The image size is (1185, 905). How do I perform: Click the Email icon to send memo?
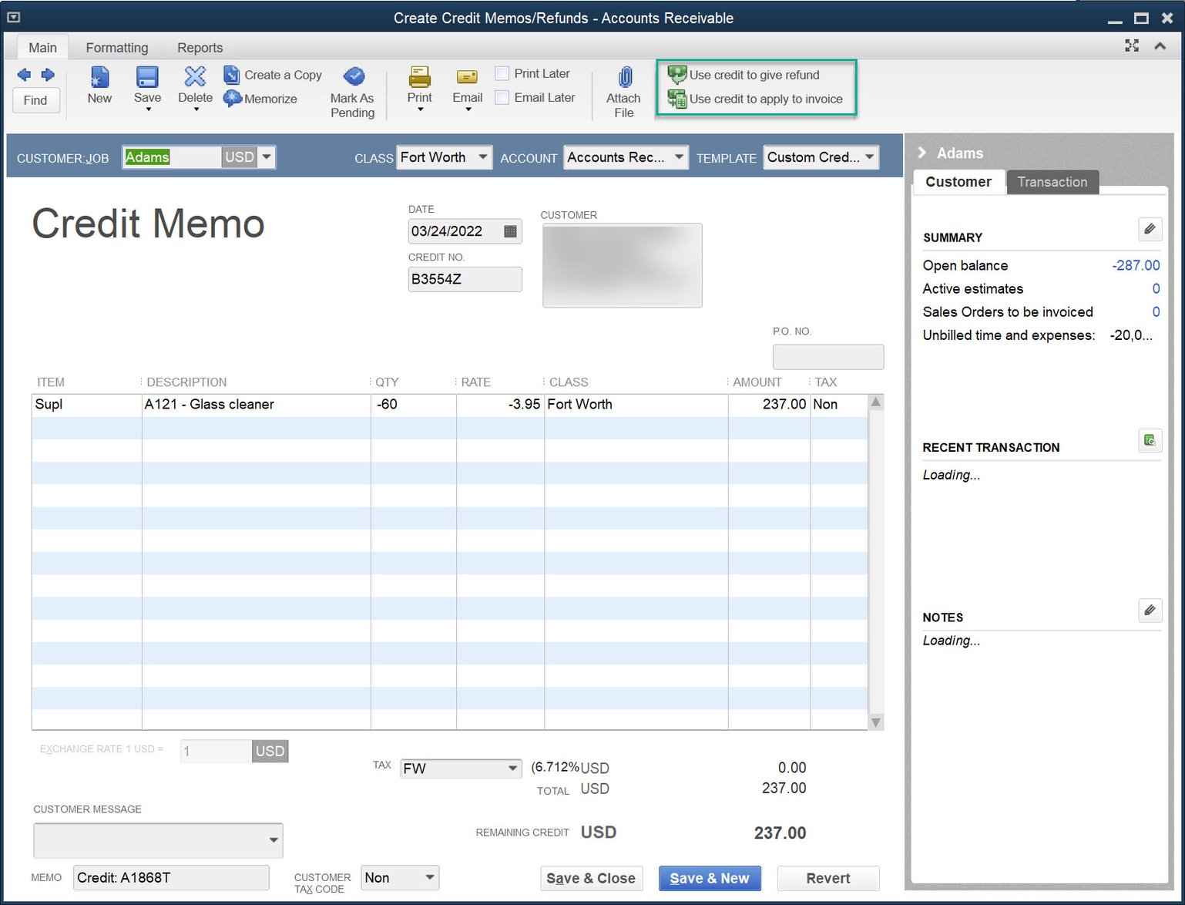tap(466, 85)
